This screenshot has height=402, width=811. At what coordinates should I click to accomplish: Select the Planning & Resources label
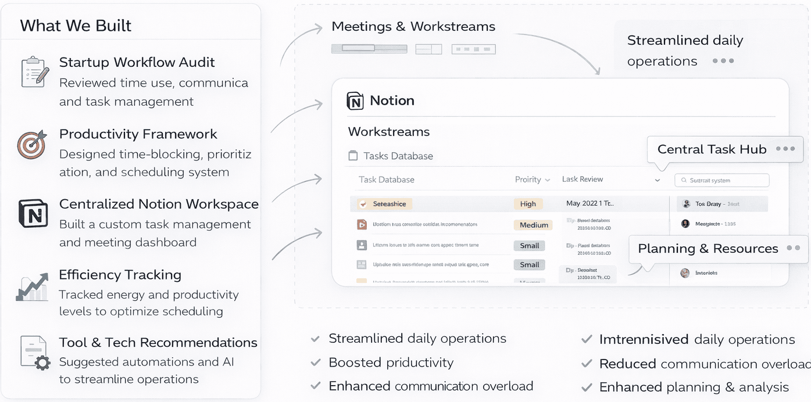click(708, 249)
